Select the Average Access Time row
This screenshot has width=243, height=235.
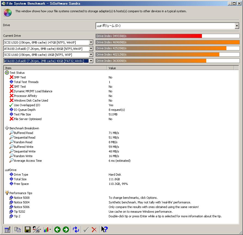121,161
